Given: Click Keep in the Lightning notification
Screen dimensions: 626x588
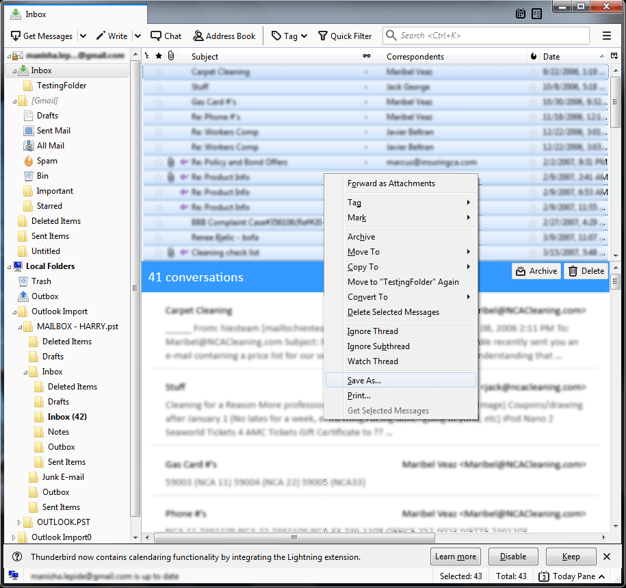Looking at the screenshot, I should pos(571,557).
